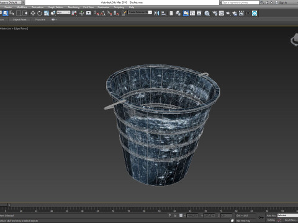Toggle Selection Lock icon

(x=175, y=216)
